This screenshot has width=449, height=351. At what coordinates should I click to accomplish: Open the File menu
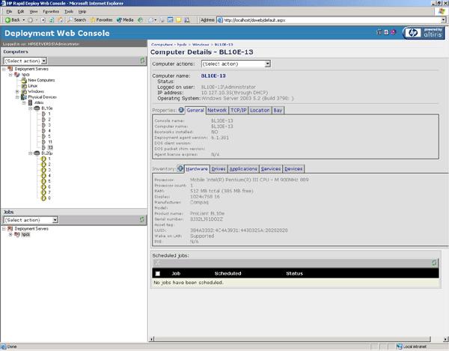pos(9,11)
